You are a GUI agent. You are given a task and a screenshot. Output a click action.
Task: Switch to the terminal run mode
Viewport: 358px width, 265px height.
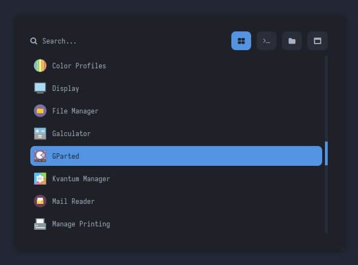[x=267, y=41]
